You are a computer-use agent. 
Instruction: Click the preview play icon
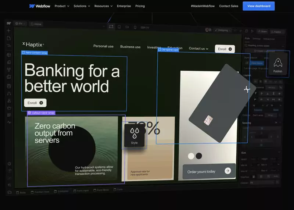(x=252, y=31)
